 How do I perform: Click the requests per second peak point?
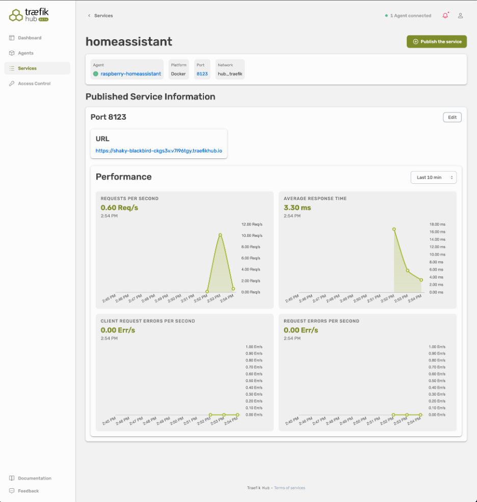[x=220, y=235]
